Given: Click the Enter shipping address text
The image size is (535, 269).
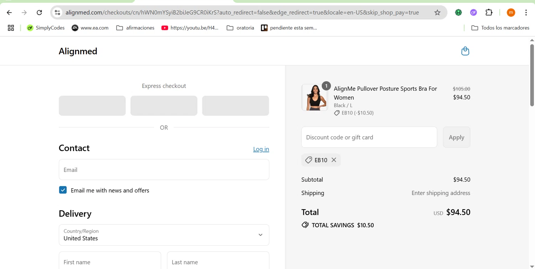Looking at the screenshot, I should coord(441,193).
